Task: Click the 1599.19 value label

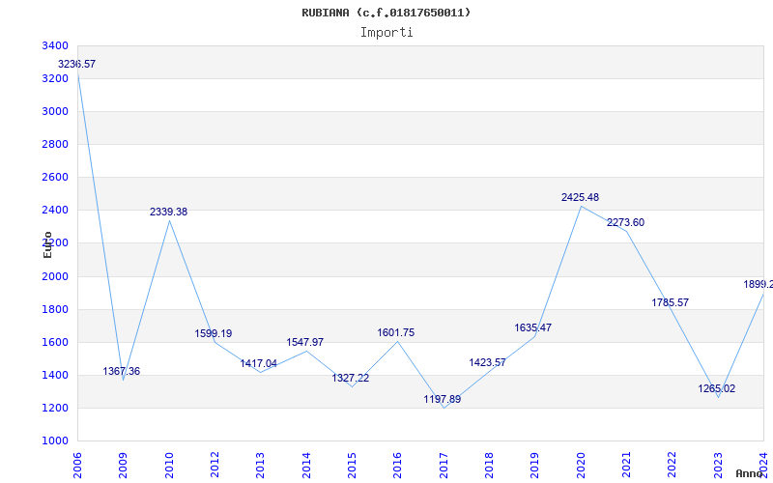Action: pos(213,333)
